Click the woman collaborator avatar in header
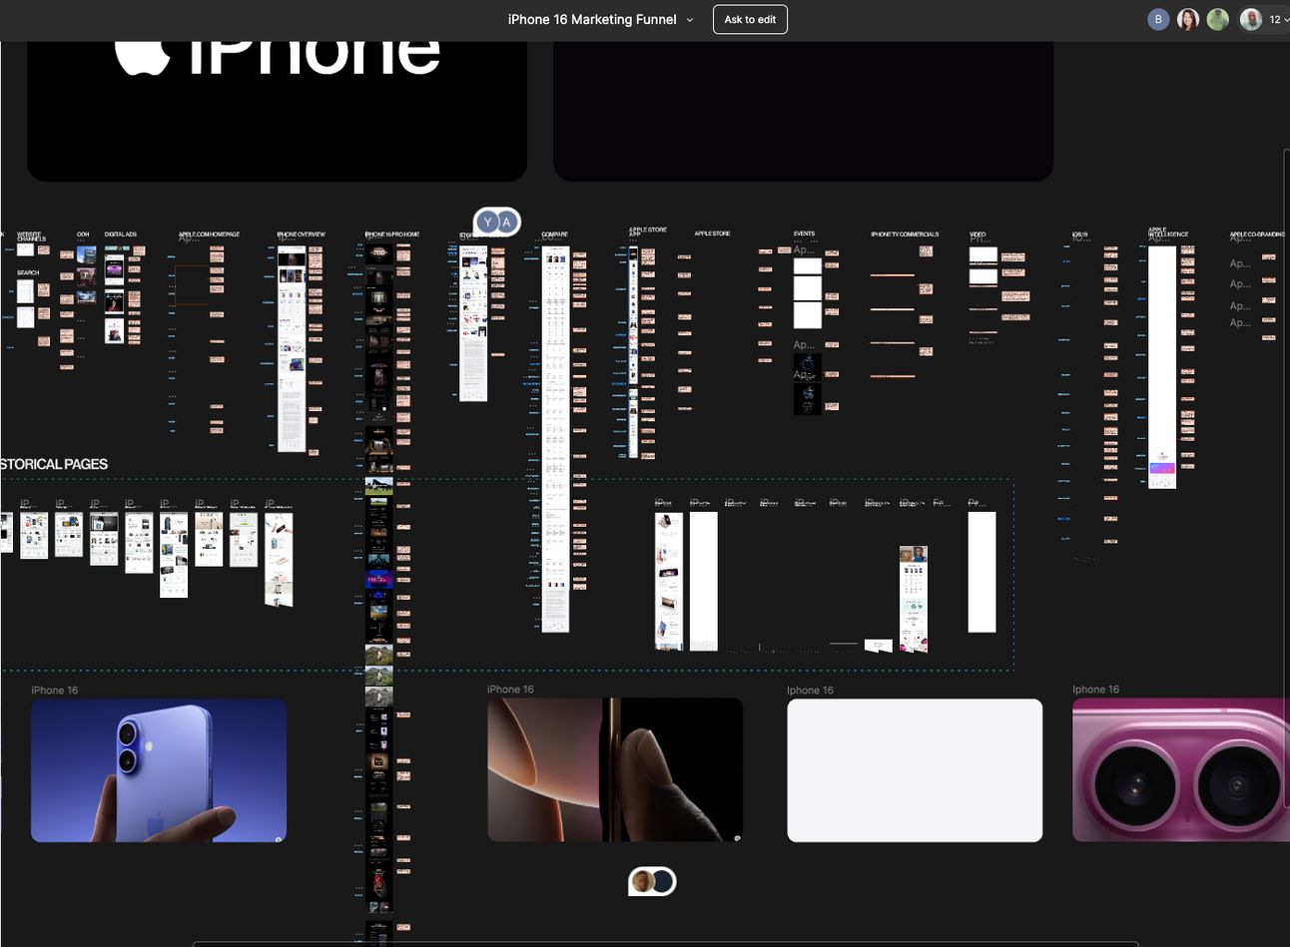The image size is (1290, 947). [x=1188, y=19]
